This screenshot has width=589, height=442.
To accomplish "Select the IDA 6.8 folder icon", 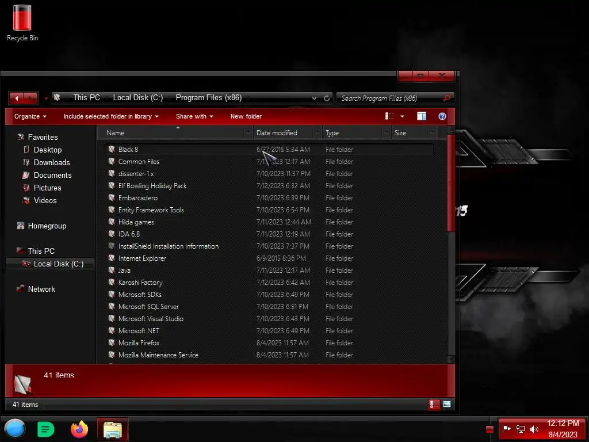I will point(111,234).
